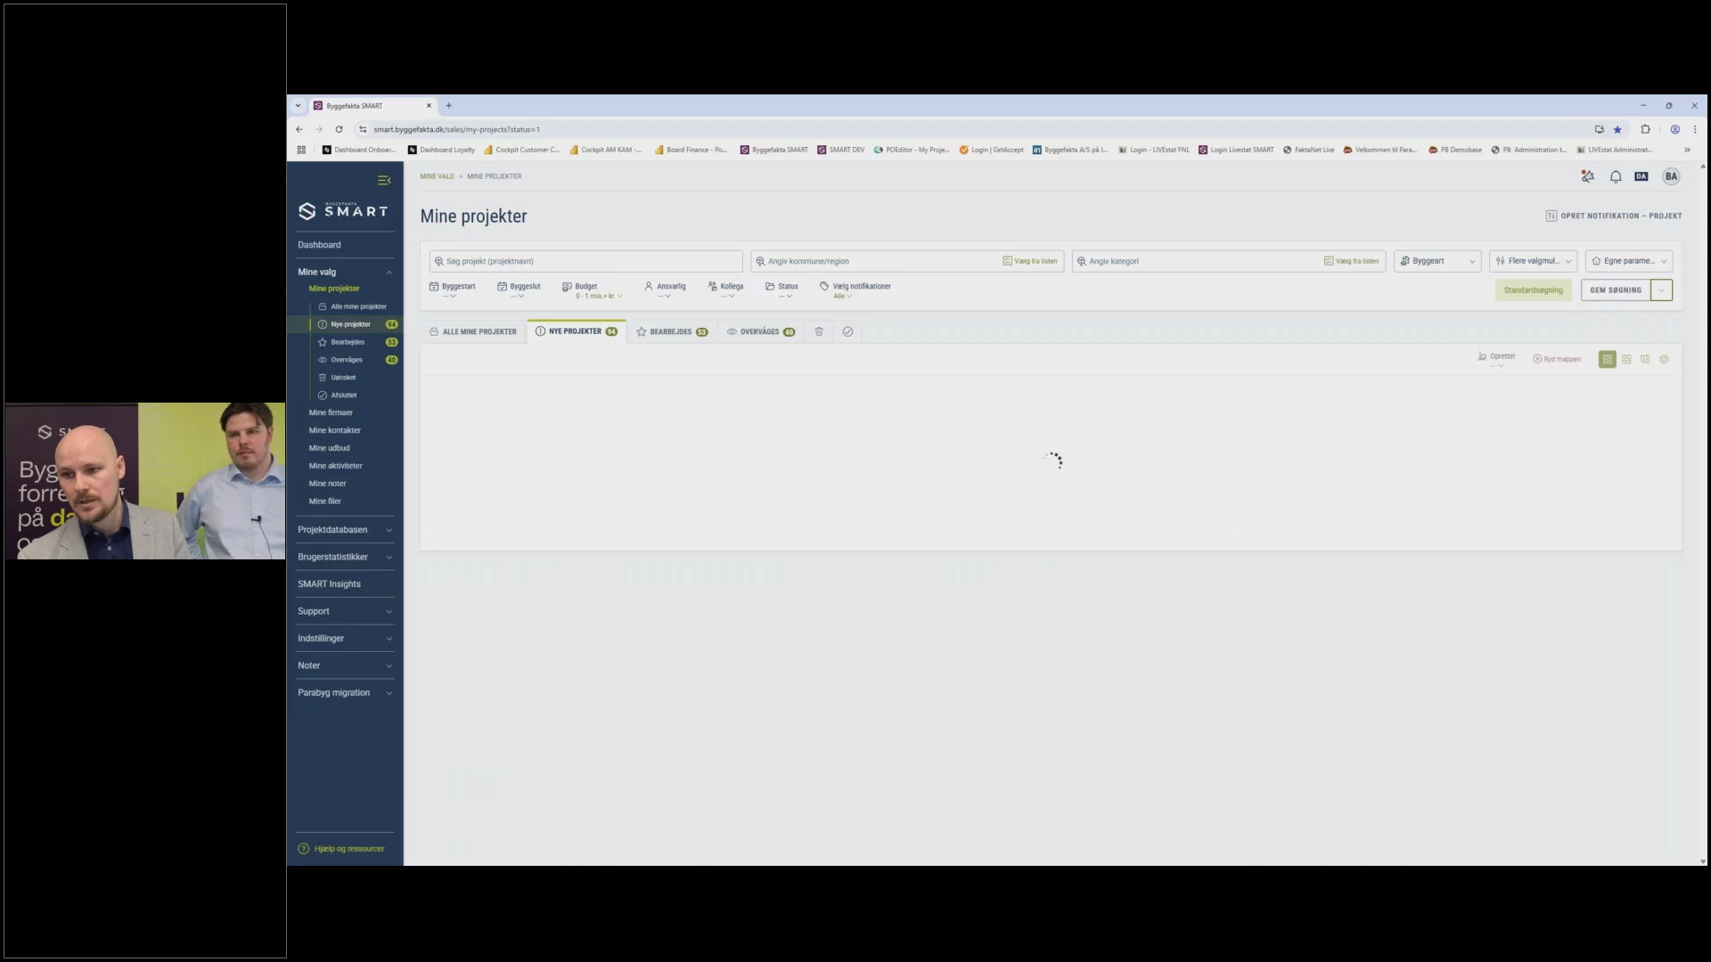Open the Byggestart date filter
This screenshot has height=962, width=1711.
[452, 290]
